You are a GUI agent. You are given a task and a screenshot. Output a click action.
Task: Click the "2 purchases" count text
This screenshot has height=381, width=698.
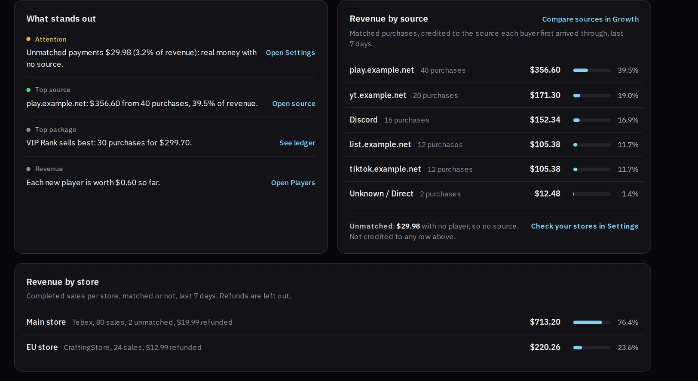click(440, 194)
